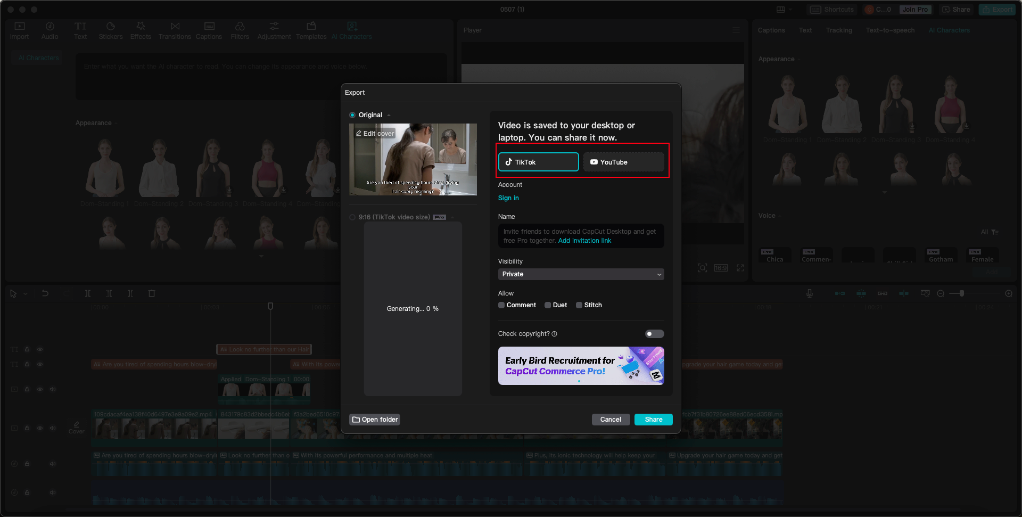1022x517 pixels.
Task: Click the microphone Record voiceover icon
Action: tap(810, 293)
